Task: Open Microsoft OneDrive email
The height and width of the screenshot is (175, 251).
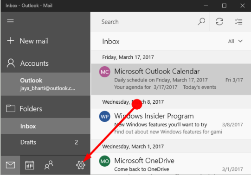Action: point(171,164)
